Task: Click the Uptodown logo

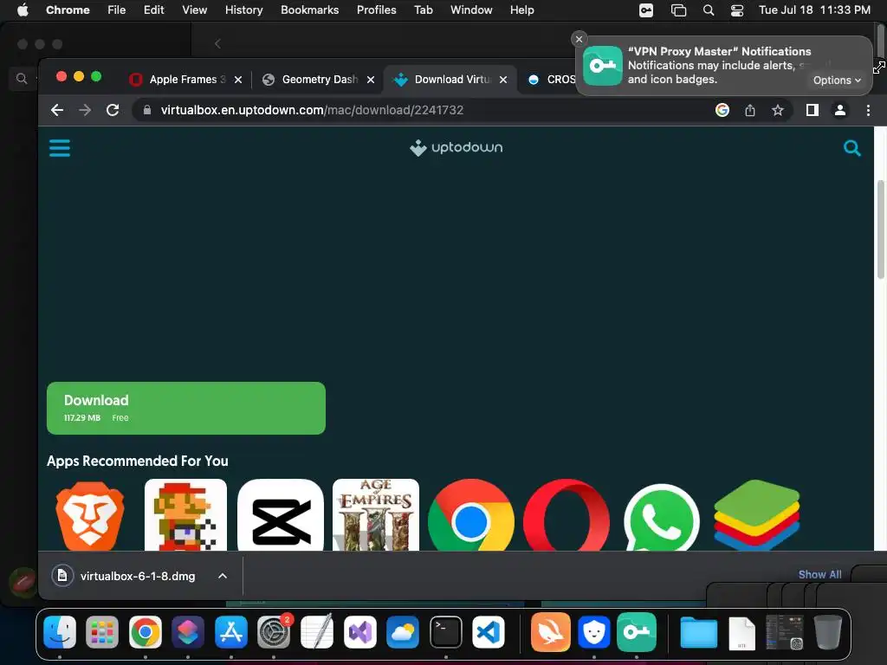Action: point(456,147)
